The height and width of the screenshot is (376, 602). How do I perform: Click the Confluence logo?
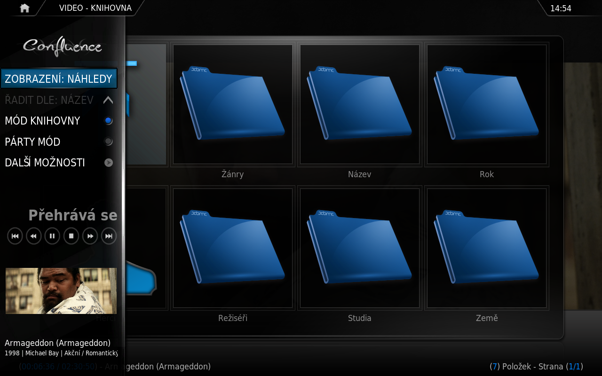[x=62, y=46]
